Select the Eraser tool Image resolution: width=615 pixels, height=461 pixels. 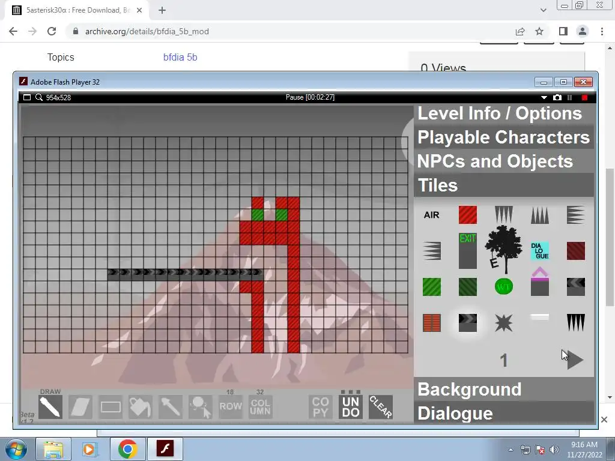click(80, 407)
